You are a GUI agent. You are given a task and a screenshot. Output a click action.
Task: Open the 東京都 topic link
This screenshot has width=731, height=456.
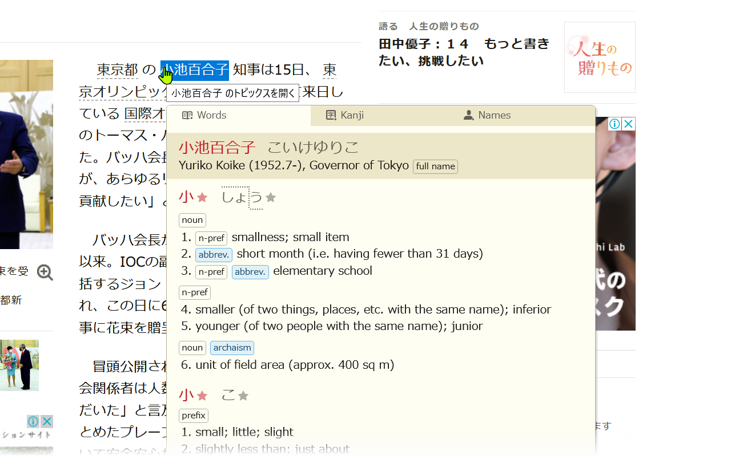click(118, 70)
